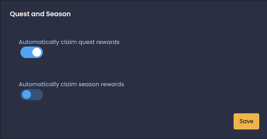
Task: Switch the disabled season rewards slider on
Action: tap(32, 95)
